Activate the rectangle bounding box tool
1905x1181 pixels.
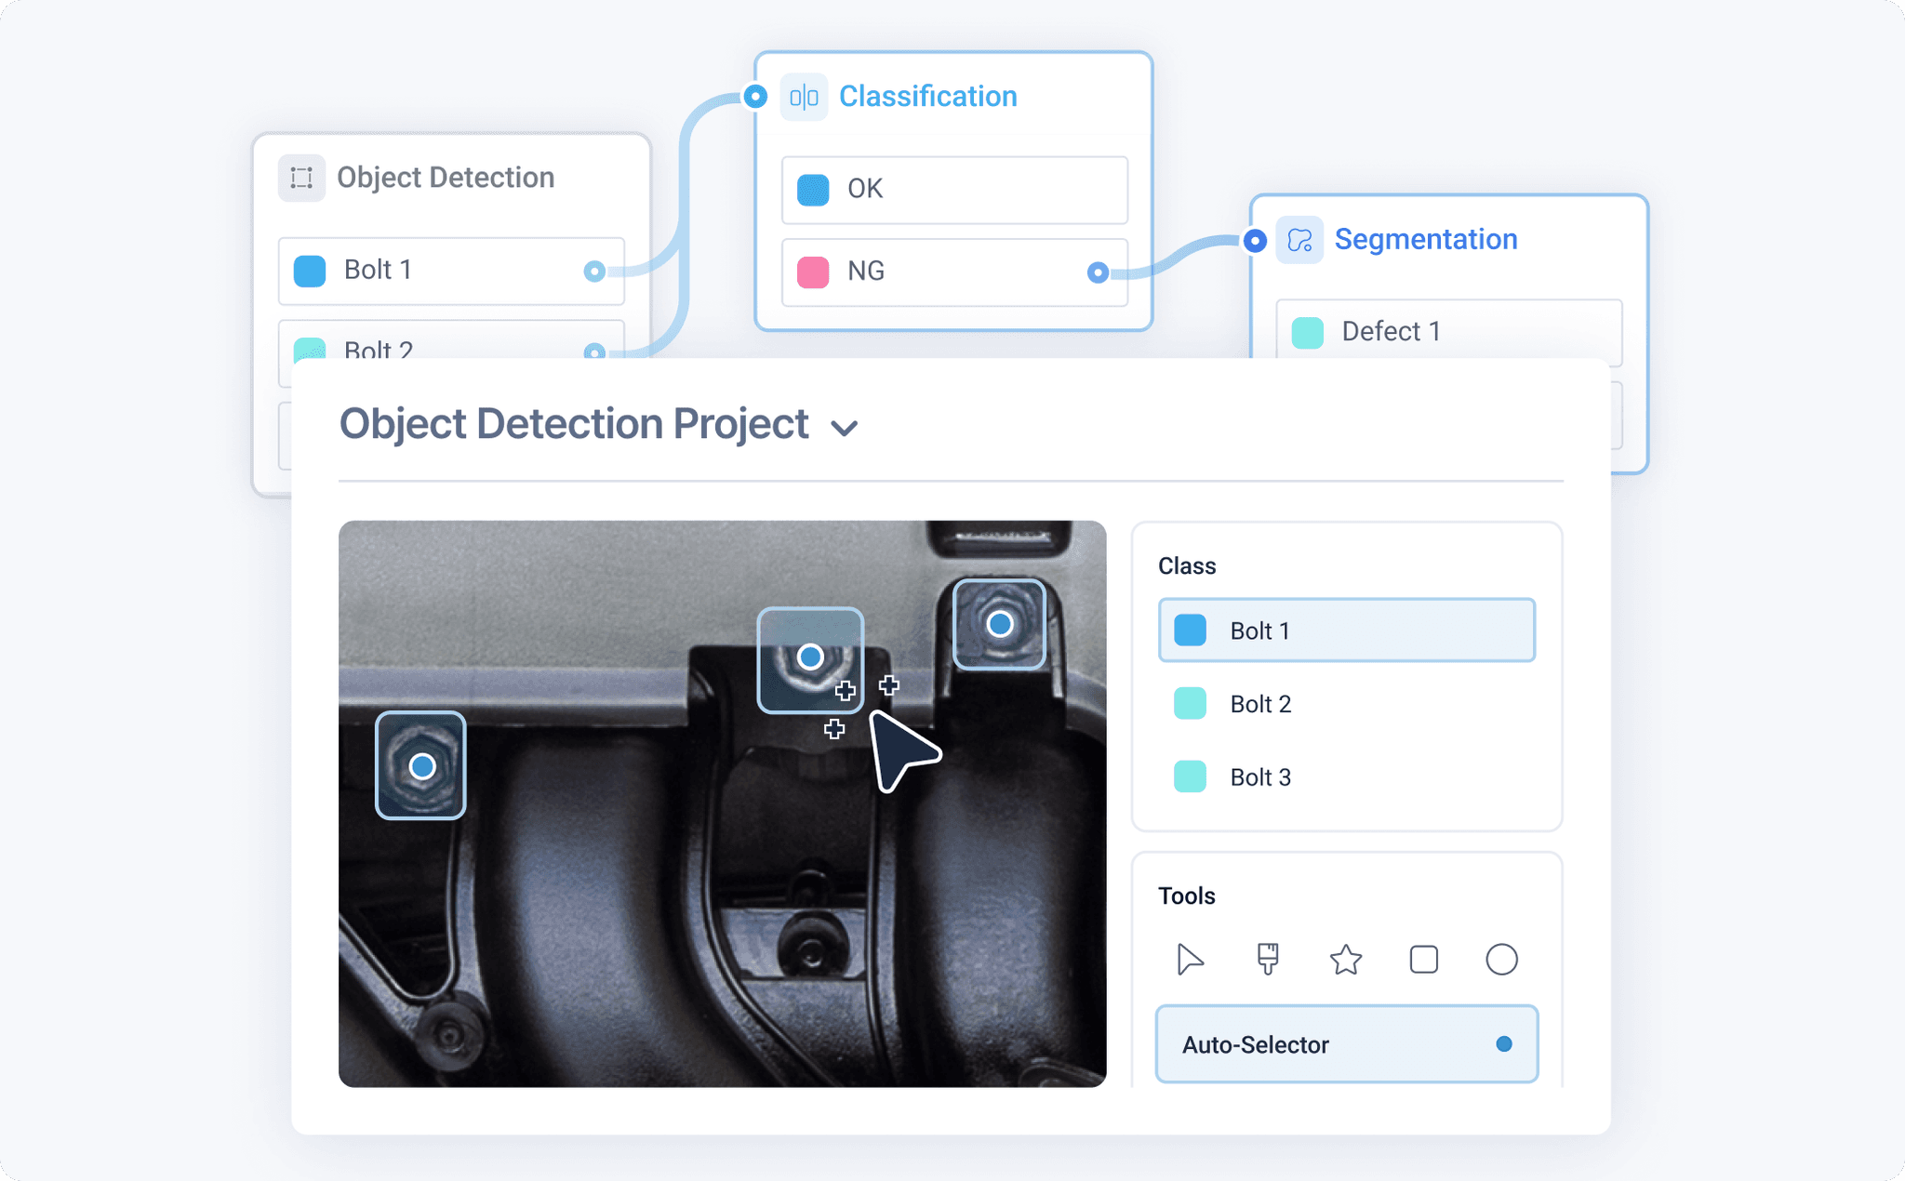tap(1423, 960)
